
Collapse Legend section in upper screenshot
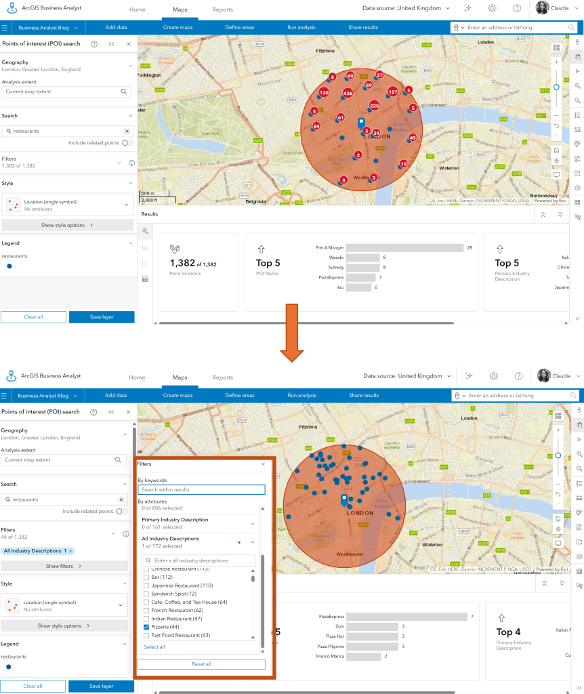tap(131, 243)
